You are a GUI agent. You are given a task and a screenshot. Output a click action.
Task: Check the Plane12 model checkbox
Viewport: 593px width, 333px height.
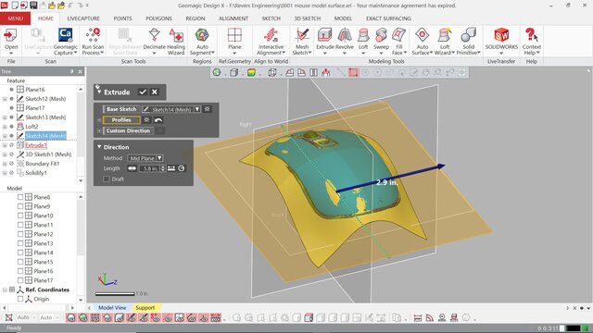click(20, 234)
